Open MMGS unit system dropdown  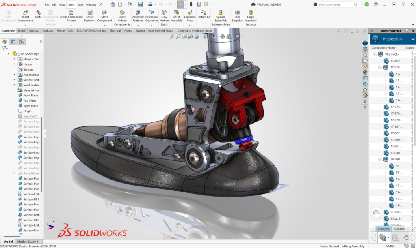[399, 246]
